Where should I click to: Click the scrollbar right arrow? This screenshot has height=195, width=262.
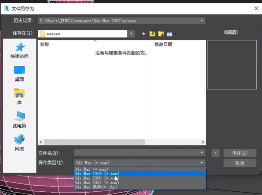(203, 142)
